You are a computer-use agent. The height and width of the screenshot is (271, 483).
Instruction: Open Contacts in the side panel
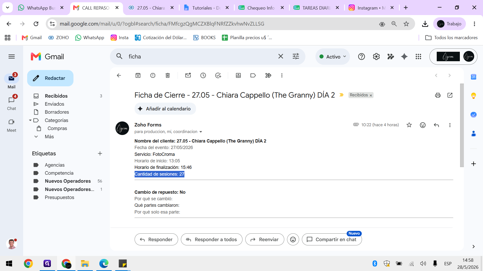[x=473, y=134]
